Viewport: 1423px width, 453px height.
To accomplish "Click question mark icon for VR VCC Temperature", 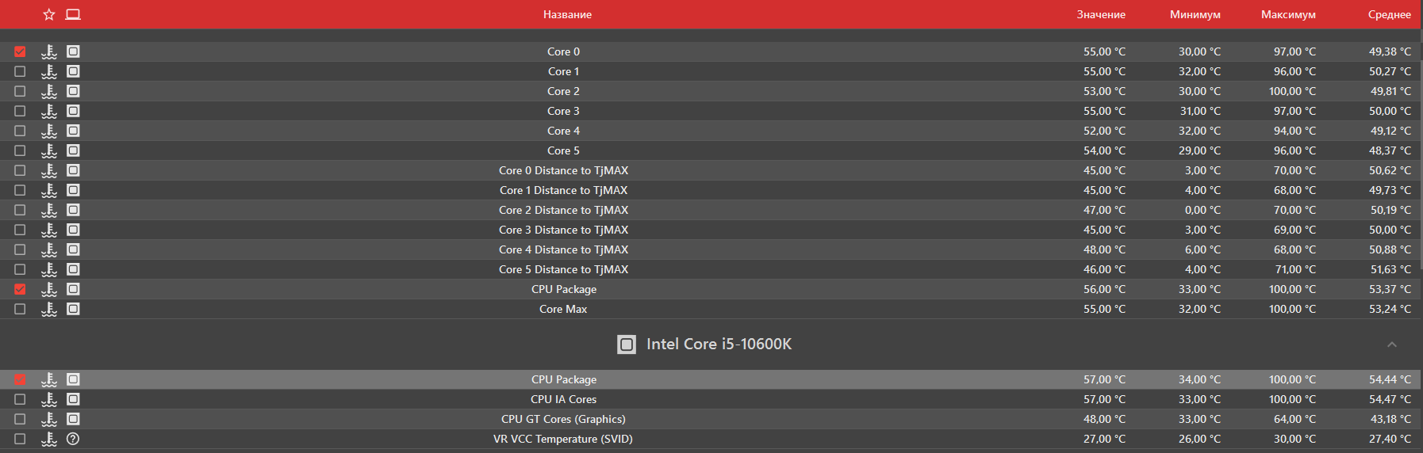I will 73,439.
